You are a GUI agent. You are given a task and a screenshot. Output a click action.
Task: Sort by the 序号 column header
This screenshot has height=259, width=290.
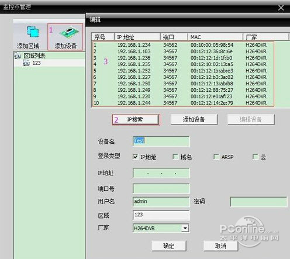click(103, 37)
